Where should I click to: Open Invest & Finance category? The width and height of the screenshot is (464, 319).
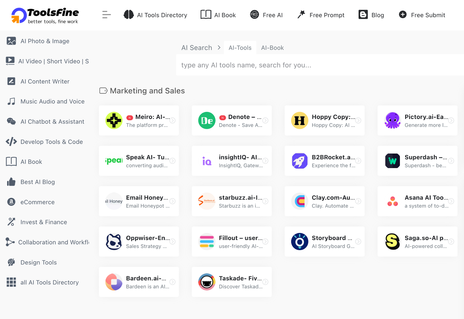(x=44, y=222)
